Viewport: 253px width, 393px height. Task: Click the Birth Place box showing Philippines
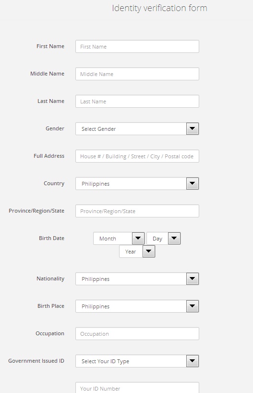(131, 306)
